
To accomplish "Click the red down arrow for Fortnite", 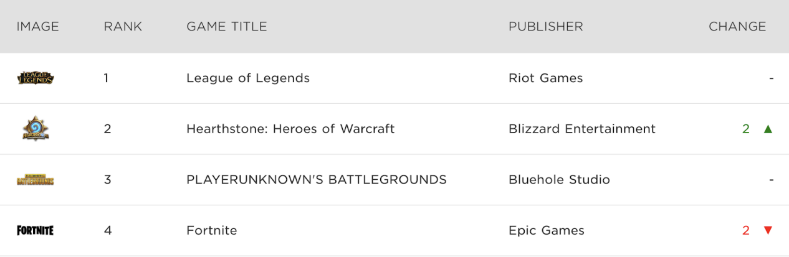I will [x=768, y=230].
